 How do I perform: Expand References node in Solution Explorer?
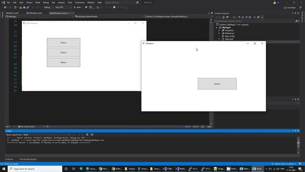[219, 33]
